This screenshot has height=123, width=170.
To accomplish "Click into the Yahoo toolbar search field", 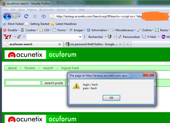I will click(x=53, y=37).
